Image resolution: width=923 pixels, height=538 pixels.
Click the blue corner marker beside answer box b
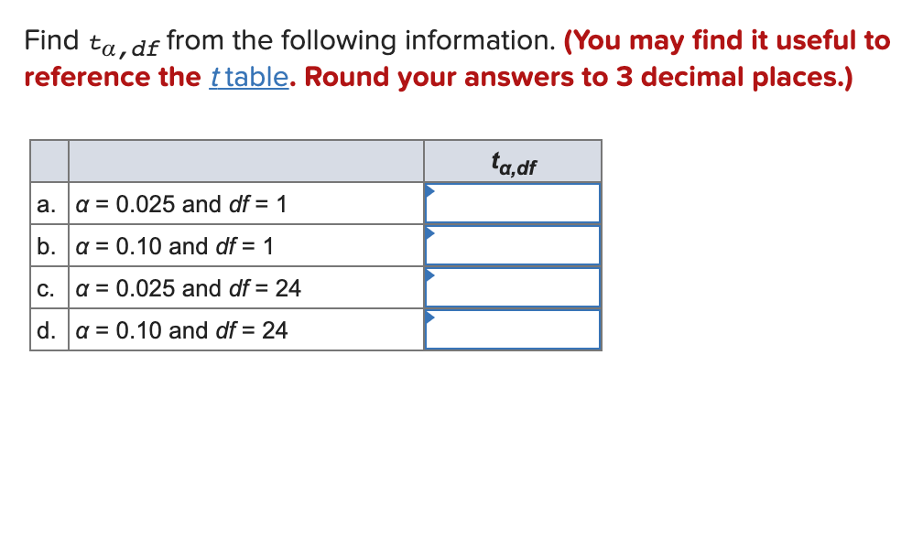pyautogui.click(x=429, y=232)
